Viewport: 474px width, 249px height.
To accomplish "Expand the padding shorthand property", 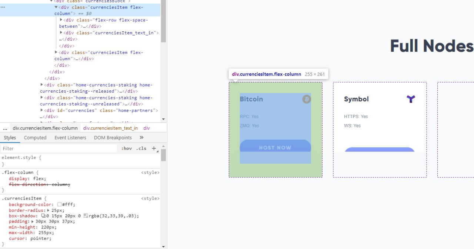I will click(x=33, y=222).
